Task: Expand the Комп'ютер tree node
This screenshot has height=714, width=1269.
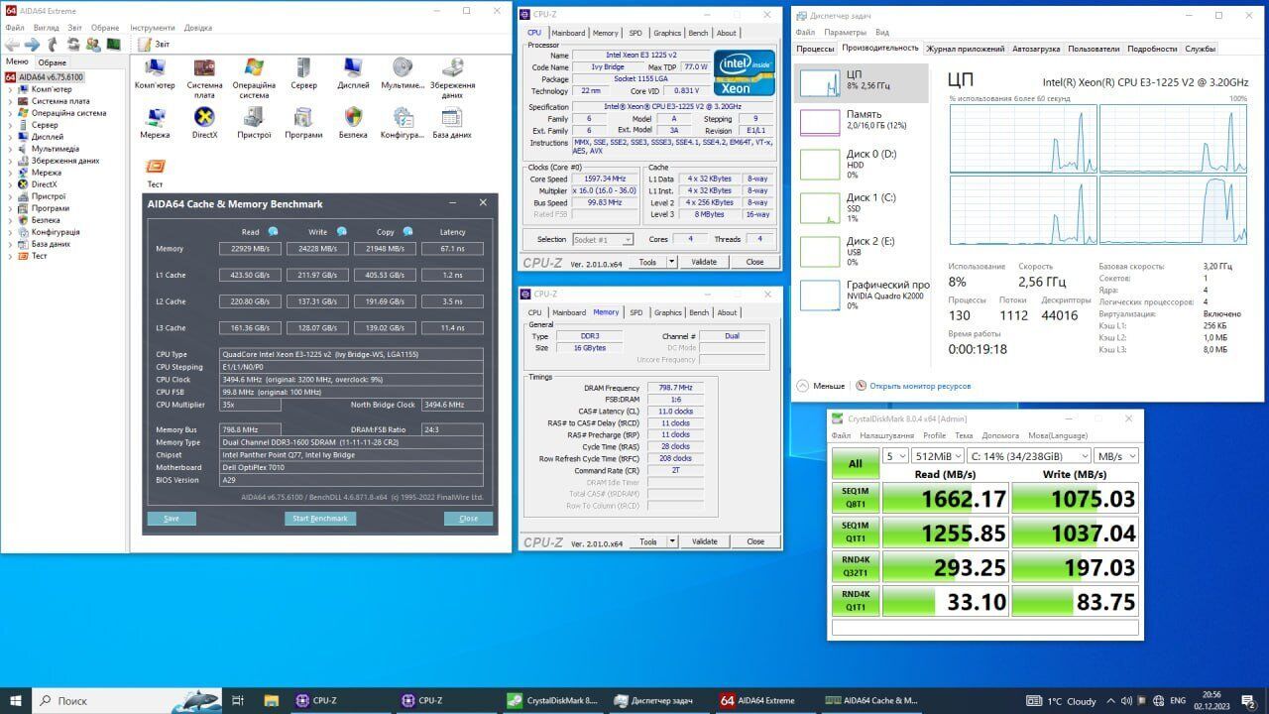Action: pyautogui.click(x=11, y=89)
